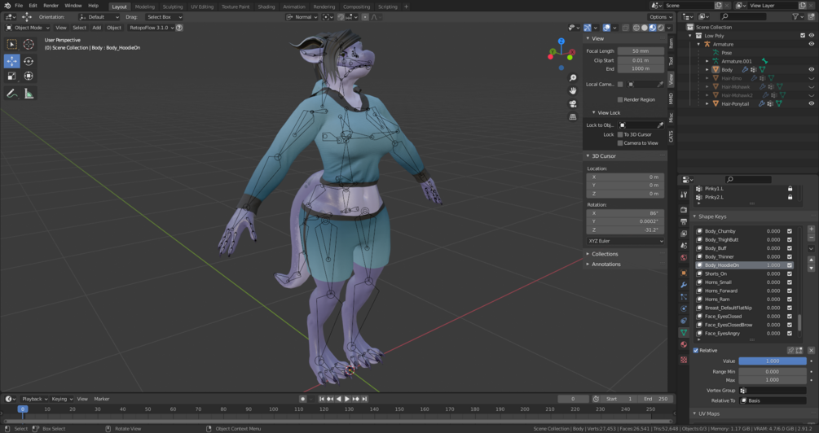The width and height of the screenshot is (819, 433).
Task: Toggle the Relative shape keys checkbox
Action: 696,351
